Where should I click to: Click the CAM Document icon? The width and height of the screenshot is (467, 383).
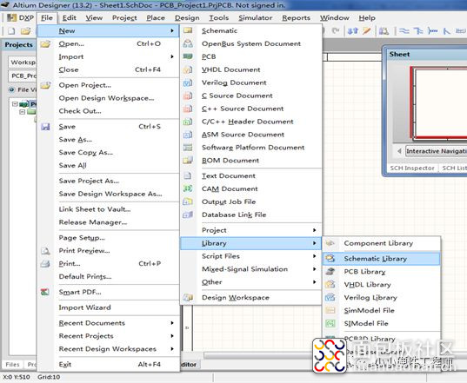pos(188,188)
